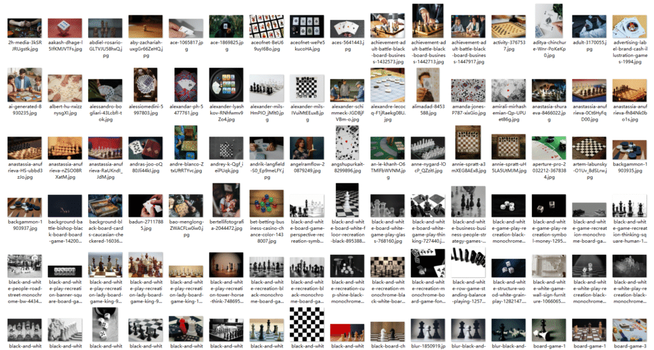Screen dimensions: 654x350
Task: Select the alimadad-8453588.jpg thumbnail
Action: coord(428,85)
